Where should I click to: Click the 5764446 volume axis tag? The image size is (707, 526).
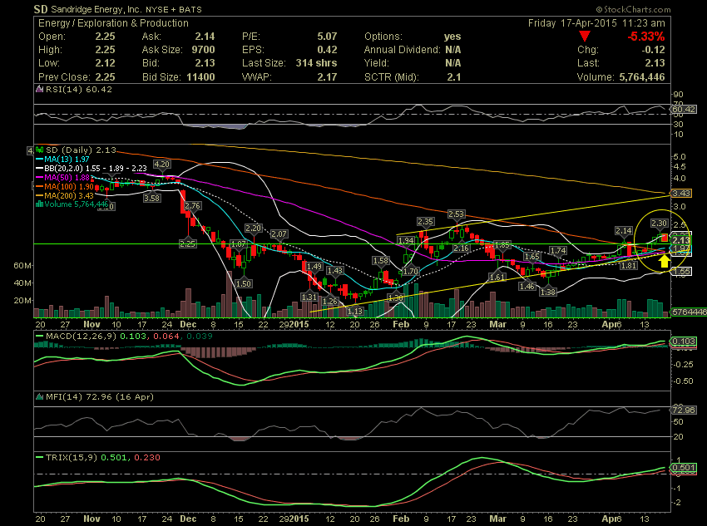click(689, 312)
